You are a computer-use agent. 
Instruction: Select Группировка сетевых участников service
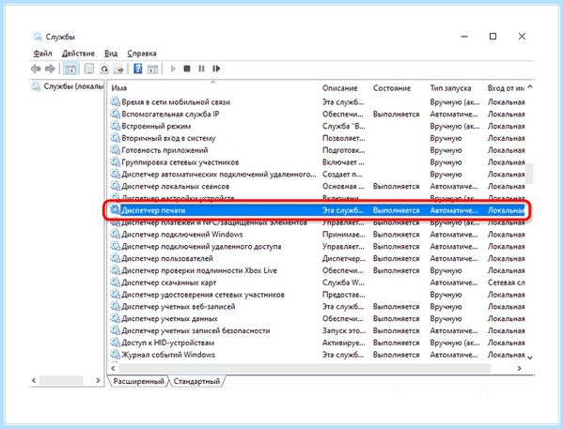point(318,162)
